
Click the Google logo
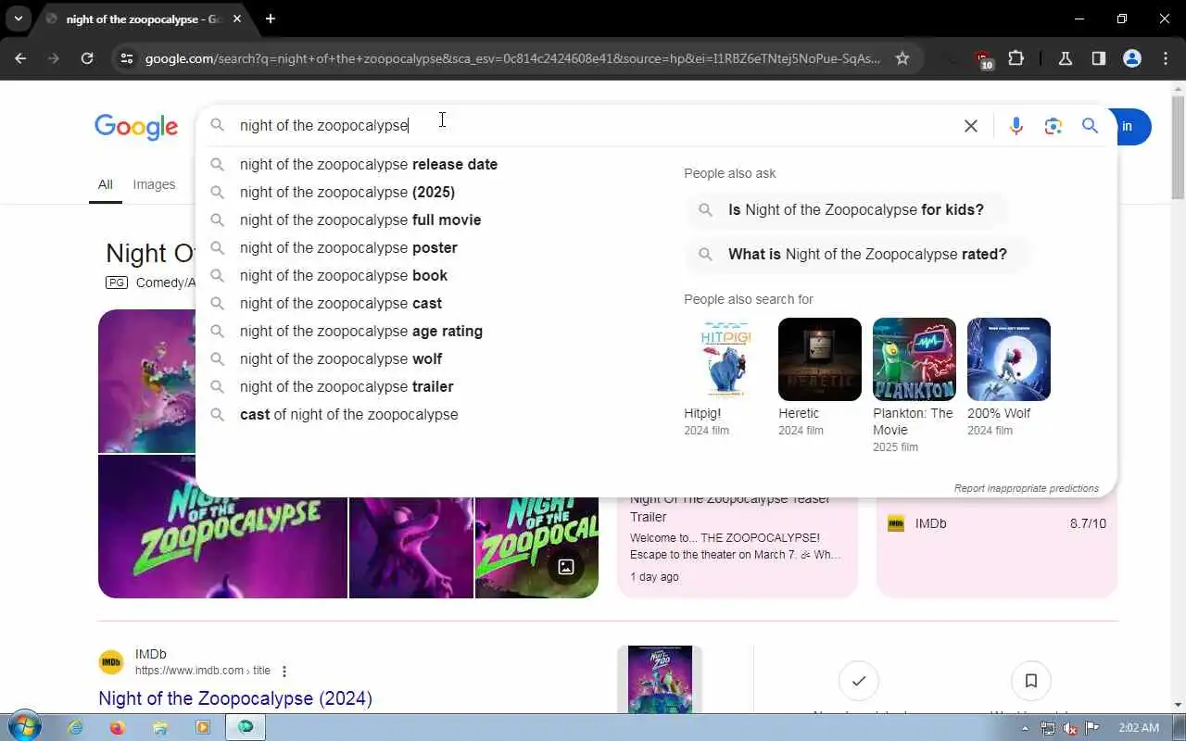coord(136,127)
